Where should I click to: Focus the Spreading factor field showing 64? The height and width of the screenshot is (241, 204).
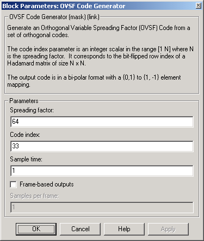(102, 122)
